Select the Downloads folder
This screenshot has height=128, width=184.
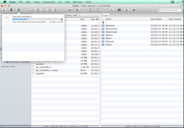pos(111,32)
